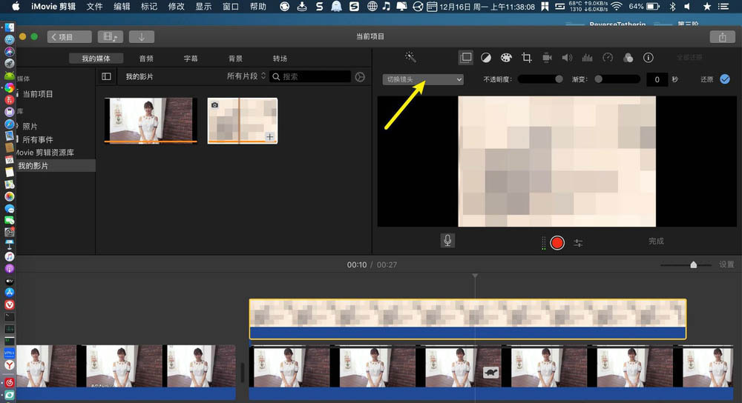Select 当前项目 in the sidebar
This screenshot has width=742, height=403.
click(38, 94)
